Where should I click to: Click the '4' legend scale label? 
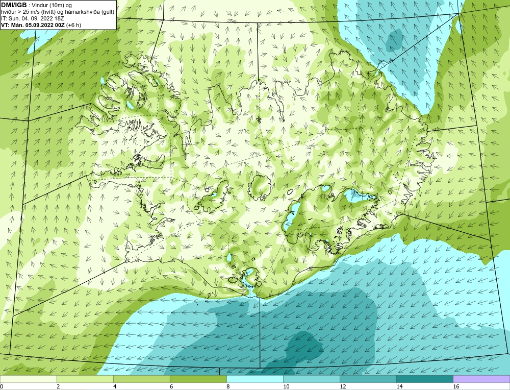(115, 387)
